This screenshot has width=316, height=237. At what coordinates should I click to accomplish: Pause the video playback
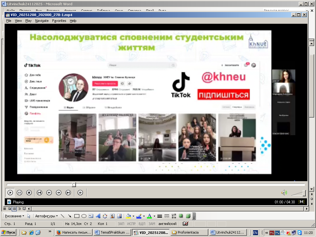(x=19, y=193)
